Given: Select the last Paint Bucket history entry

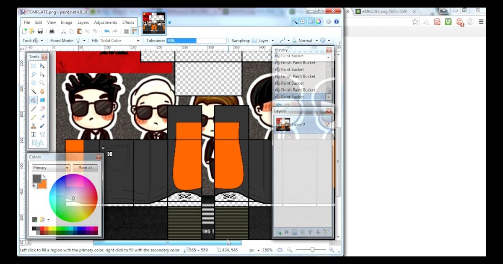Looking at the screenshot, I should pyautogui.click(x=300, y=97).
